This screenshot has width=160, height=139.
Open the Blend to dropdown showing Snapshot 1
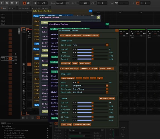point(90,86)
